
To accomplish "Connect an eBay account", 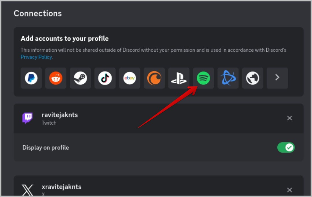I will [129, 78].
